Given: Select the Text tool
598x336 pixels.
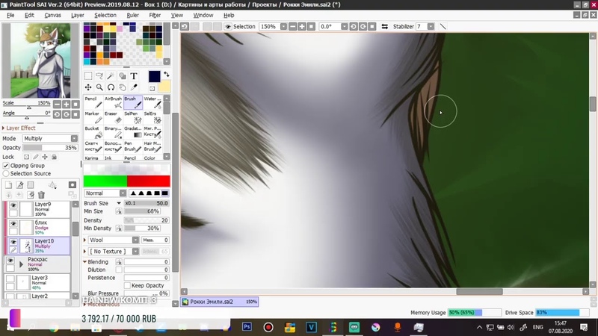Looking at the screenshot, I should (134, 76).
